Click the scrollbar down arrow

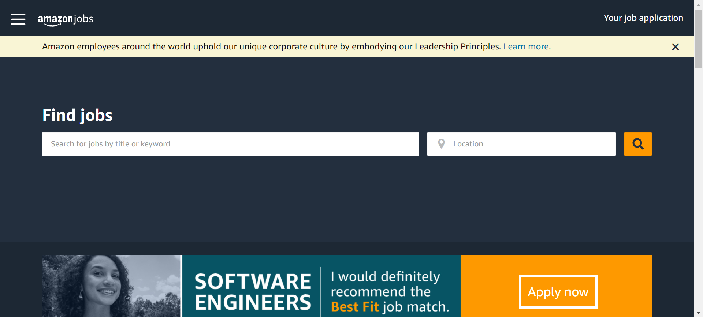pyautogui.click(x=698, y=313)
